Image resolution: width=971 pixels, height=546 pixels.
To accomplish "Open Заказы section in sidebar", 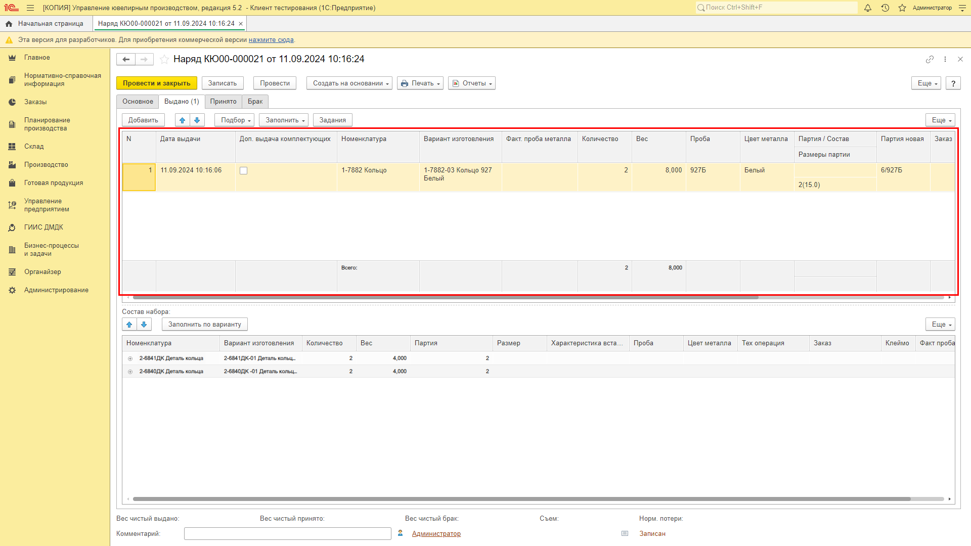I will click(35, 102).
